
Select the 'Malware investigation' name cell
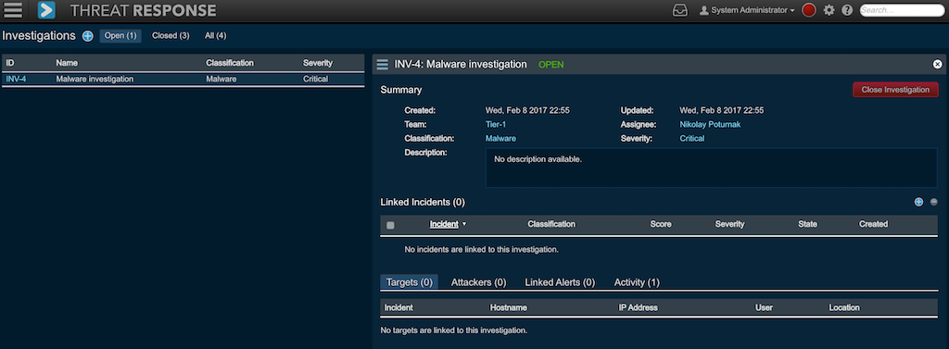click(x=95, y=79)
